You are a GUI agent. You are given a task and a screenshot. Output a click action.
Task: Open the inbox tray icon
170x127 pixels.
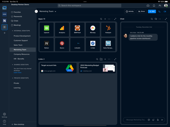148,6
